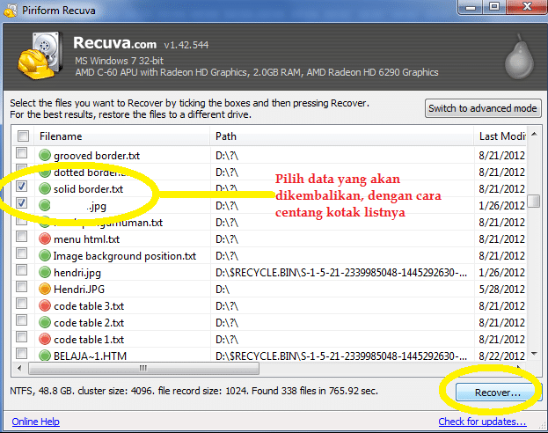Sort the list by Path column

point(342,136)
